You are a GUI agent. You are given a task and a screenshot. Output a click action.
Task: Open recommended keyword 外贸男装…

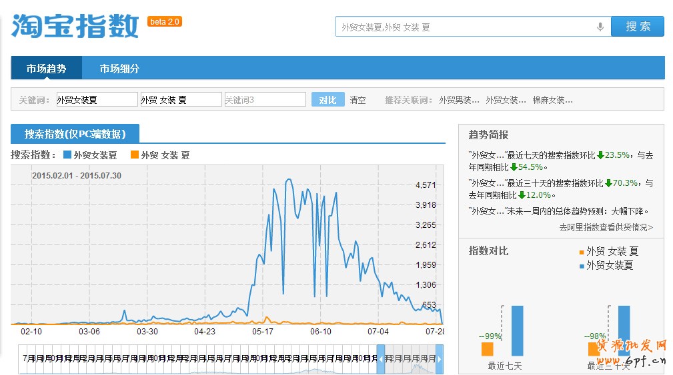(459, 100)
